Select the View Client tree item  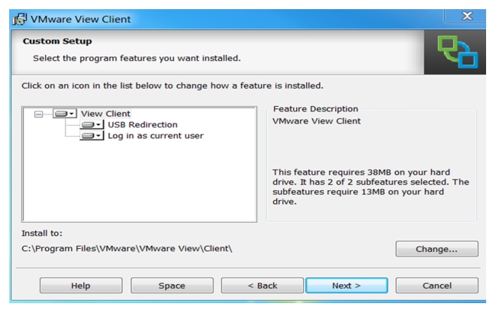105,114
